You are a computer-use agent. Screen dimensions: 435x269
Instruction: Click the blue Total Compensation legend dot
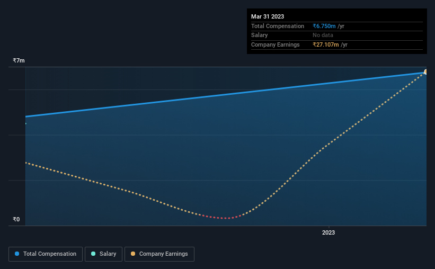click(x=17, y=254)
